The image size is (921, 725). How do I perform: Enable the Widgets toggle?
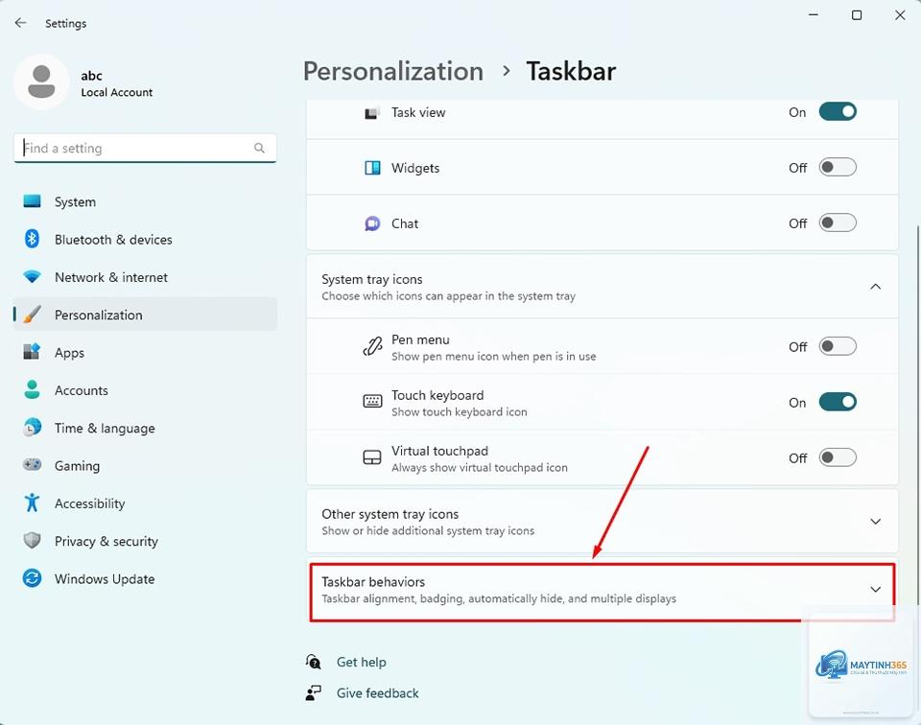[x=838, y=167]
